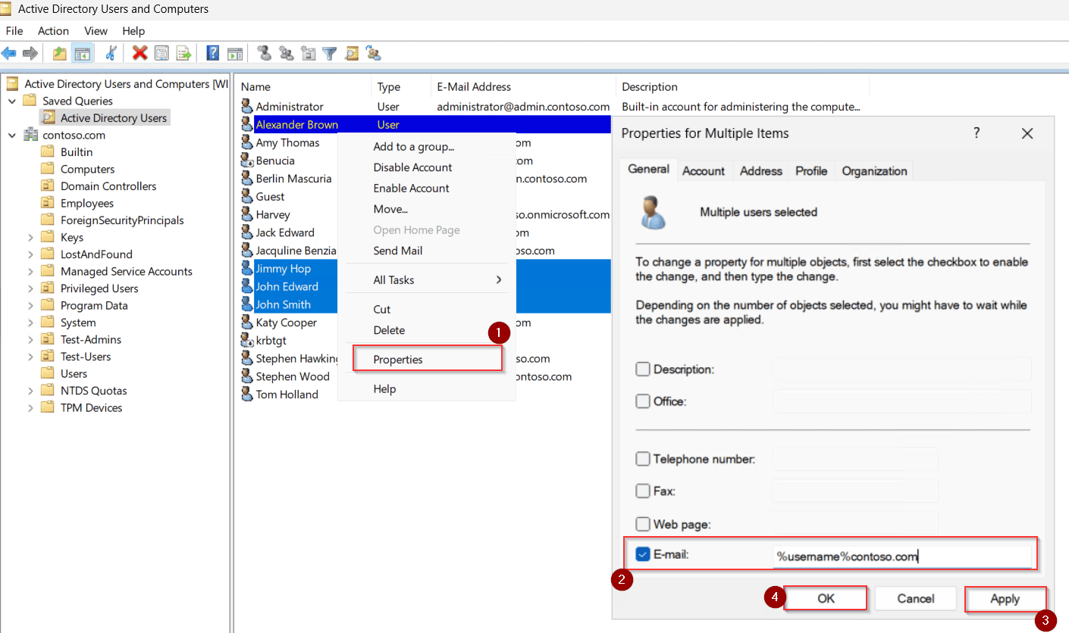Image resolution: width=1069 pixels, height=633 pixels.
Task: Expand the Test-Admins container
Action: (x=30, y=339)
